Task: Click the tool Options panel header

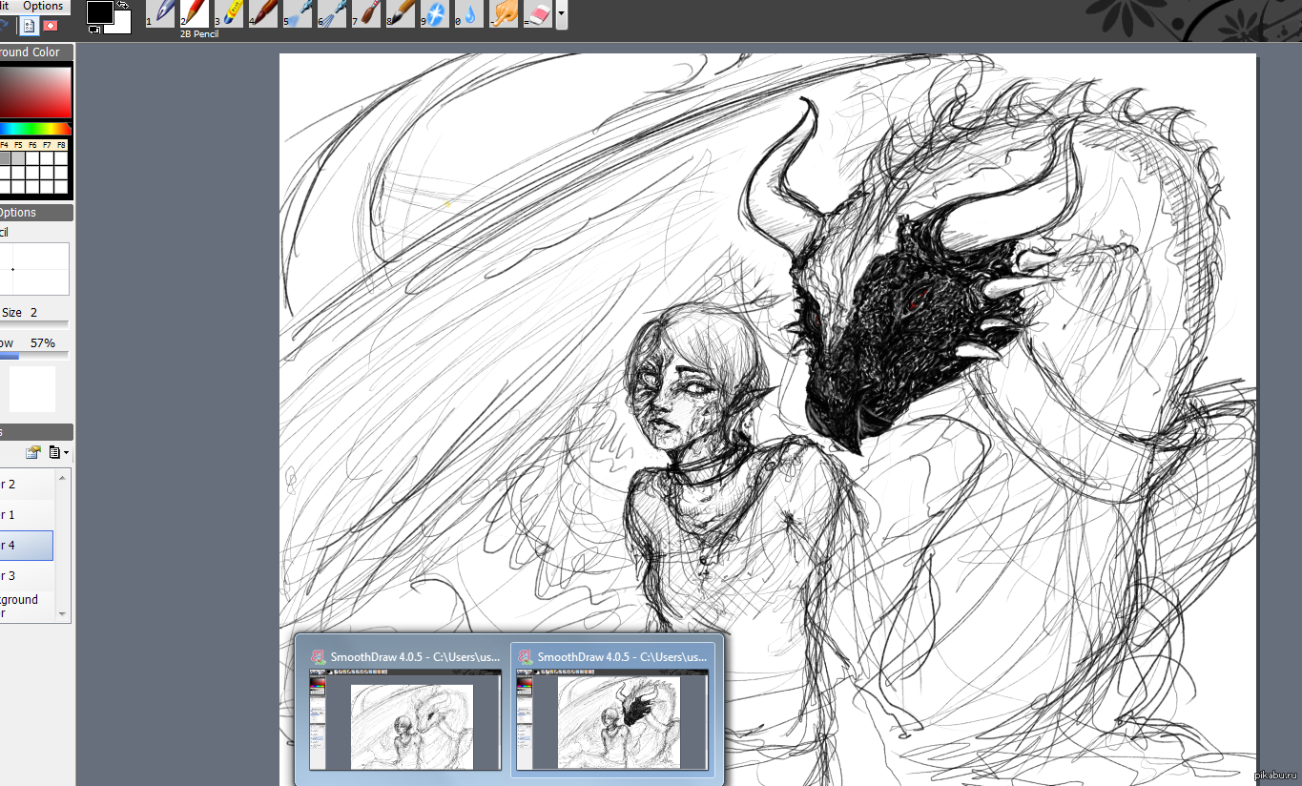Action: (x=36, y=213)
